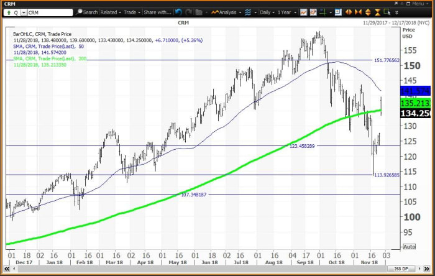Image resolution: width=435 pixels, height=276 pixels.
Task: Click the Dec 17 month label
Action: tap(24, 262)
